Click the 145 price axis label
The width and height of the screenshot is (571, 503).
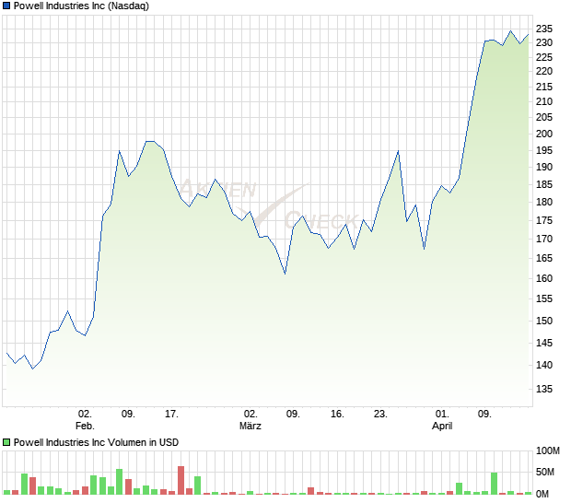(544, 343)
